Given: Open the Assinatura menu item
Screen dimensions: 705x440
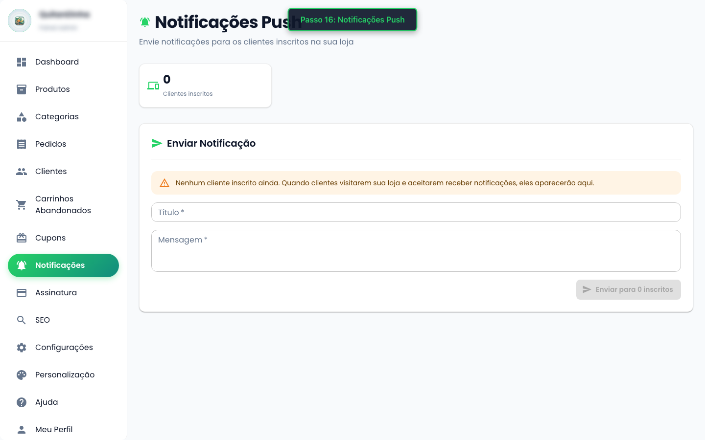Looking at the screenshot, I should coord(56,293).
